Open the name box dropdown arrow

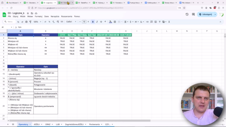[x=11, y=27]
